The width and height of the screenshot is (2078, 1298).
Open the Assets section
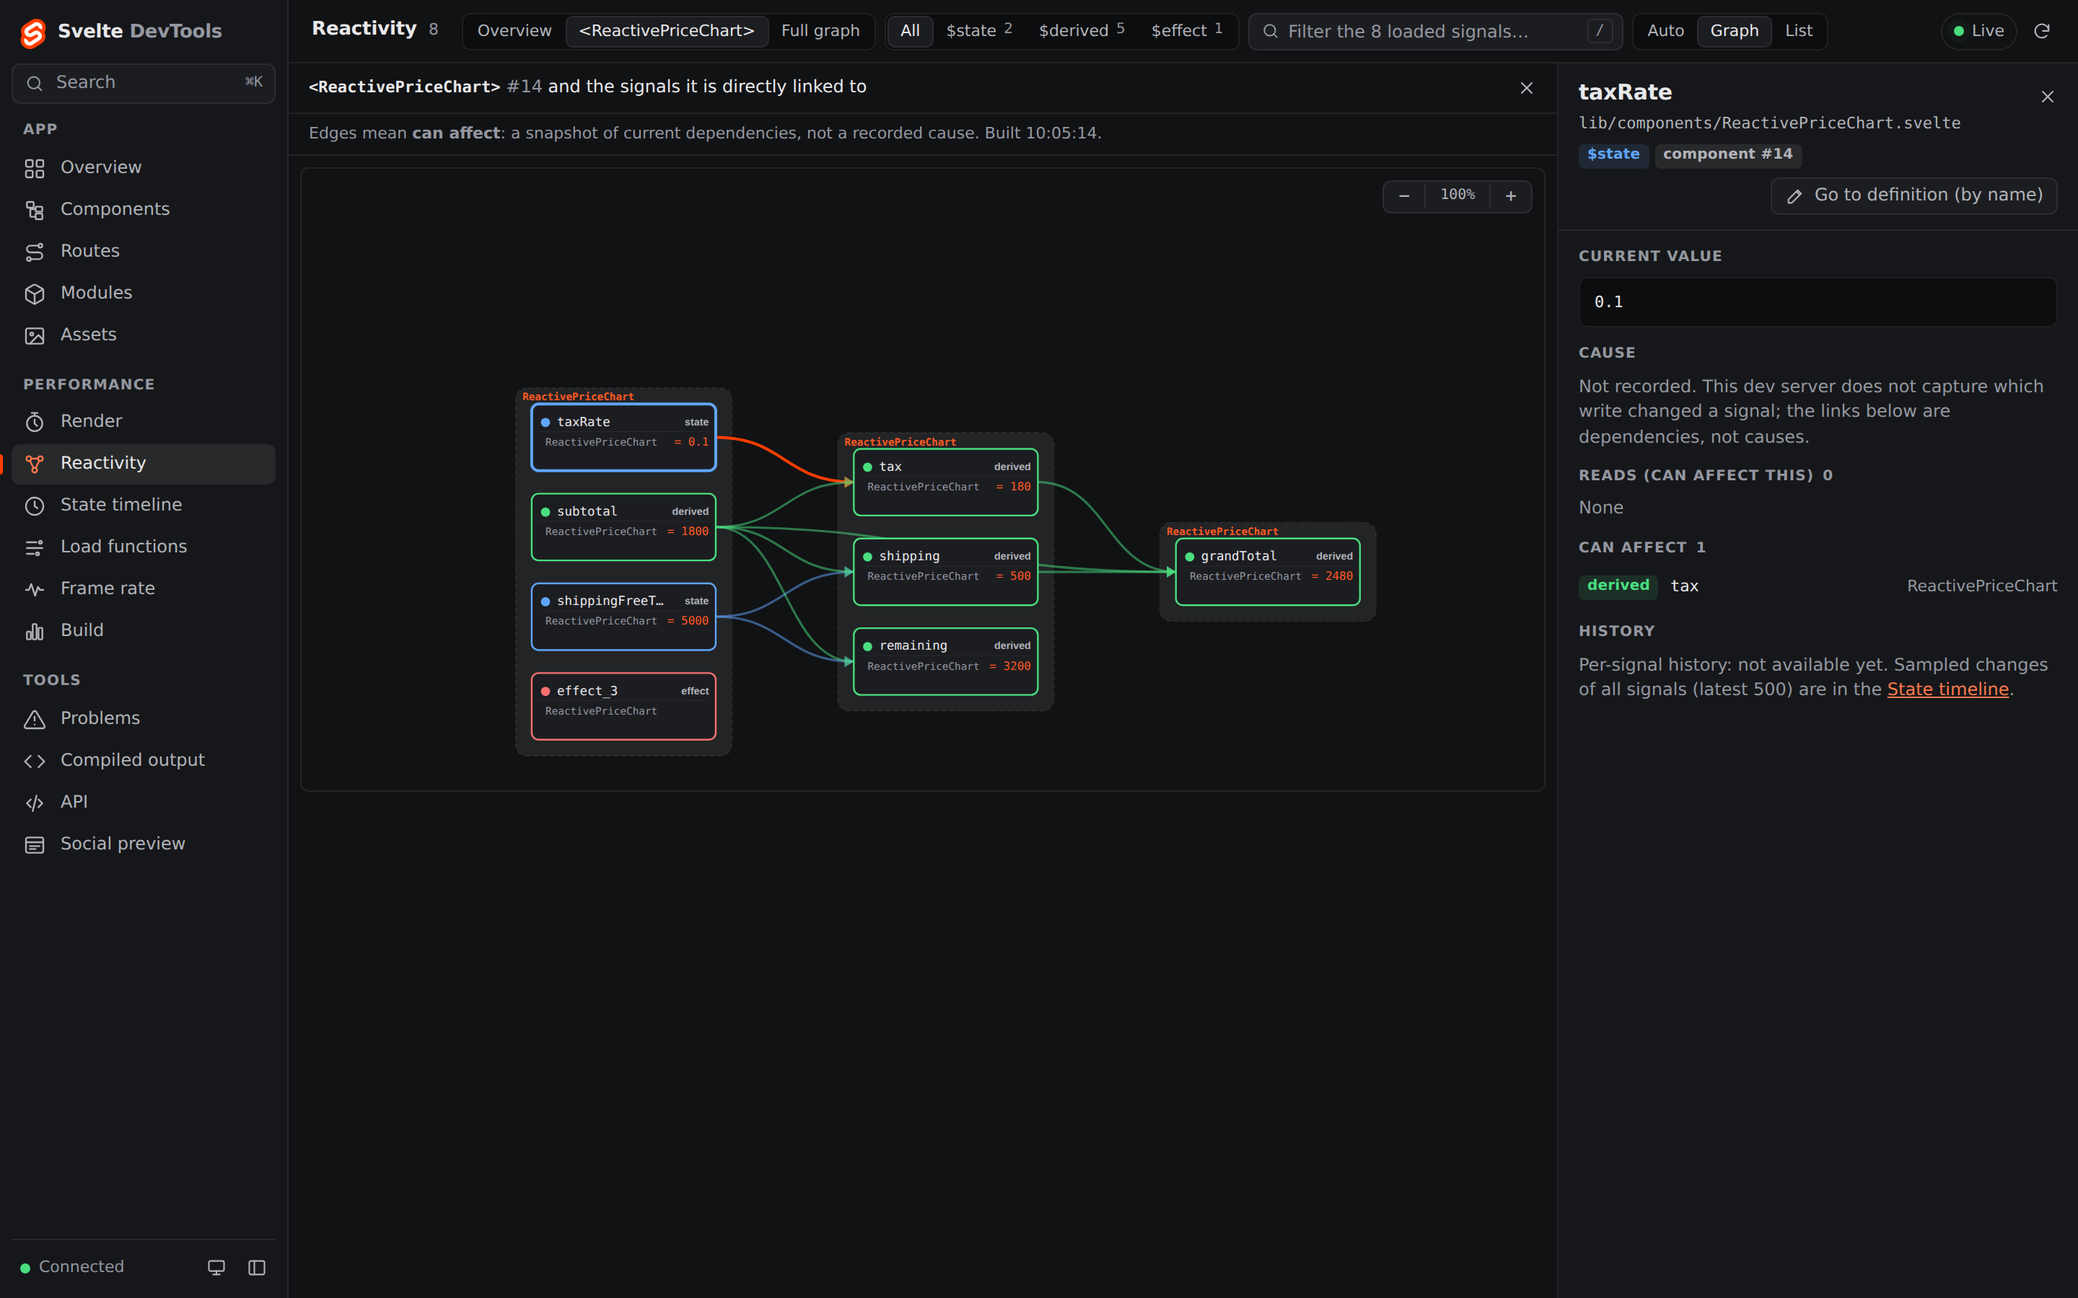pos(144,335)
